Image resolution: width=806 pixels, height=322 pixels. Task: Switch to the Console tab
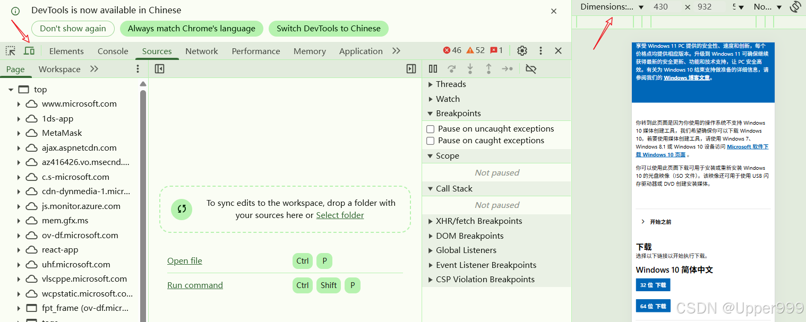click(113, 51)
